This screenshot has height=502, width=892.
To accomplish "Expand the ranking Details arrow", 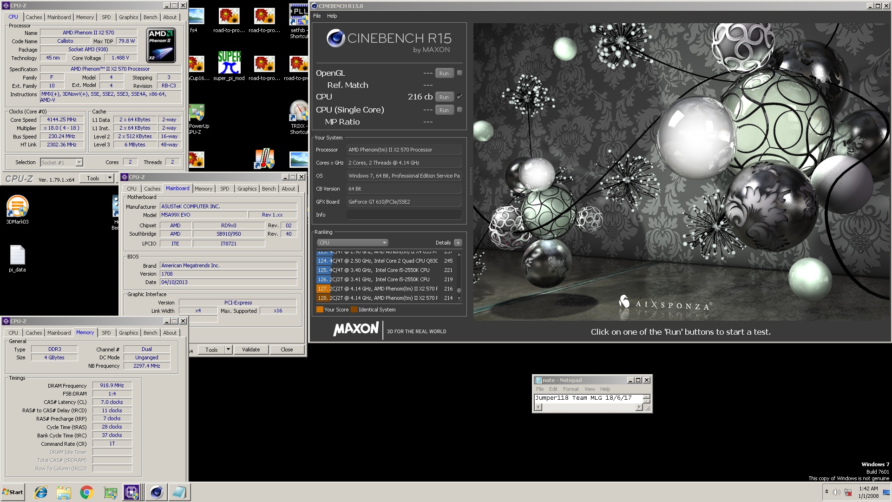I will (458, 243).
